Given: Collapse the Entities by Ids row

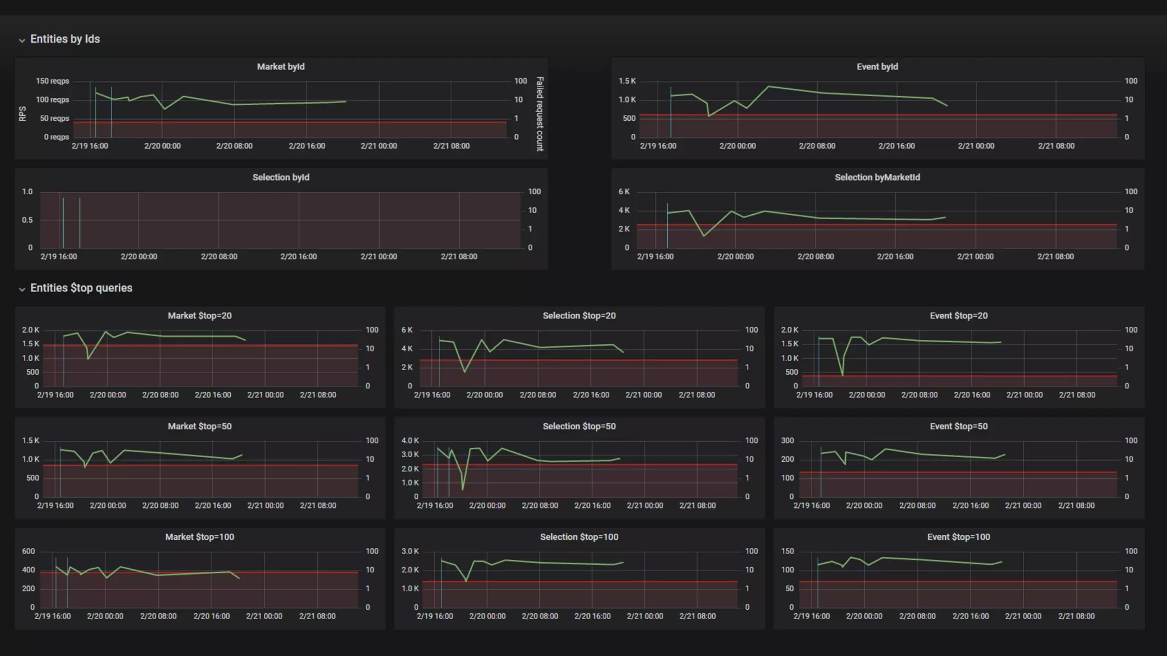Looking at the screenshot, I should (x=22, y=40).
